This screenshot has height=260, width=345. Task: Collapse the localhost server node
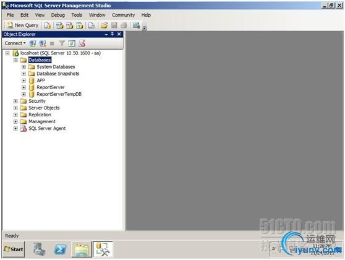[x=7, y=53]
